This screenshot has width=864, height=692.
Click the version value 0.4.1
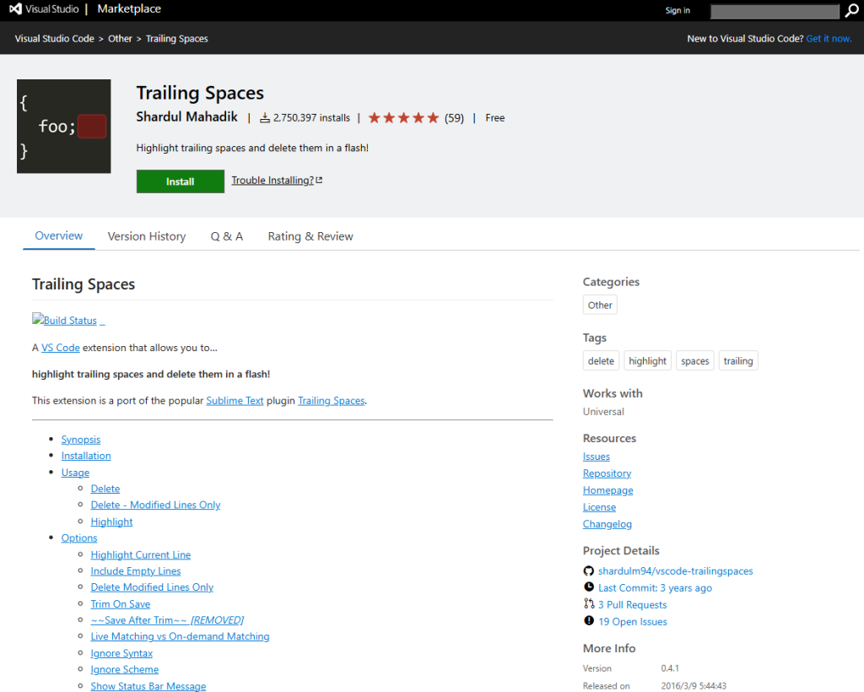pyautogui.click(x=670, y=668)
